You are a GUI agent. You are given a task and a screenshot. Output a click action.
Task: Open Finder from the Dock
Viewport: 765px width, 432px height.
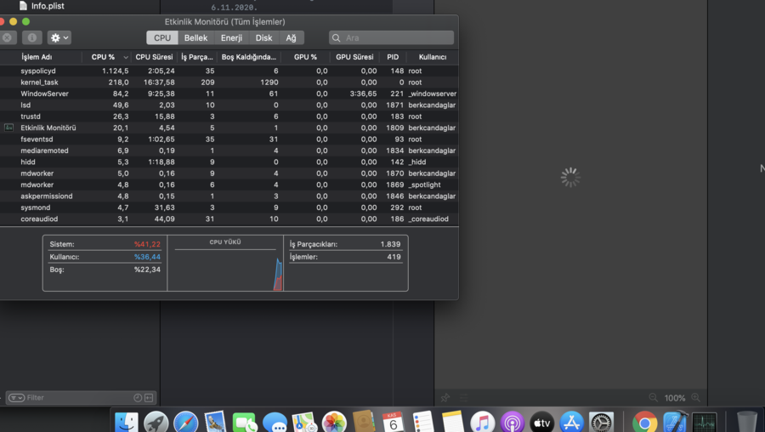coord(127,422)
